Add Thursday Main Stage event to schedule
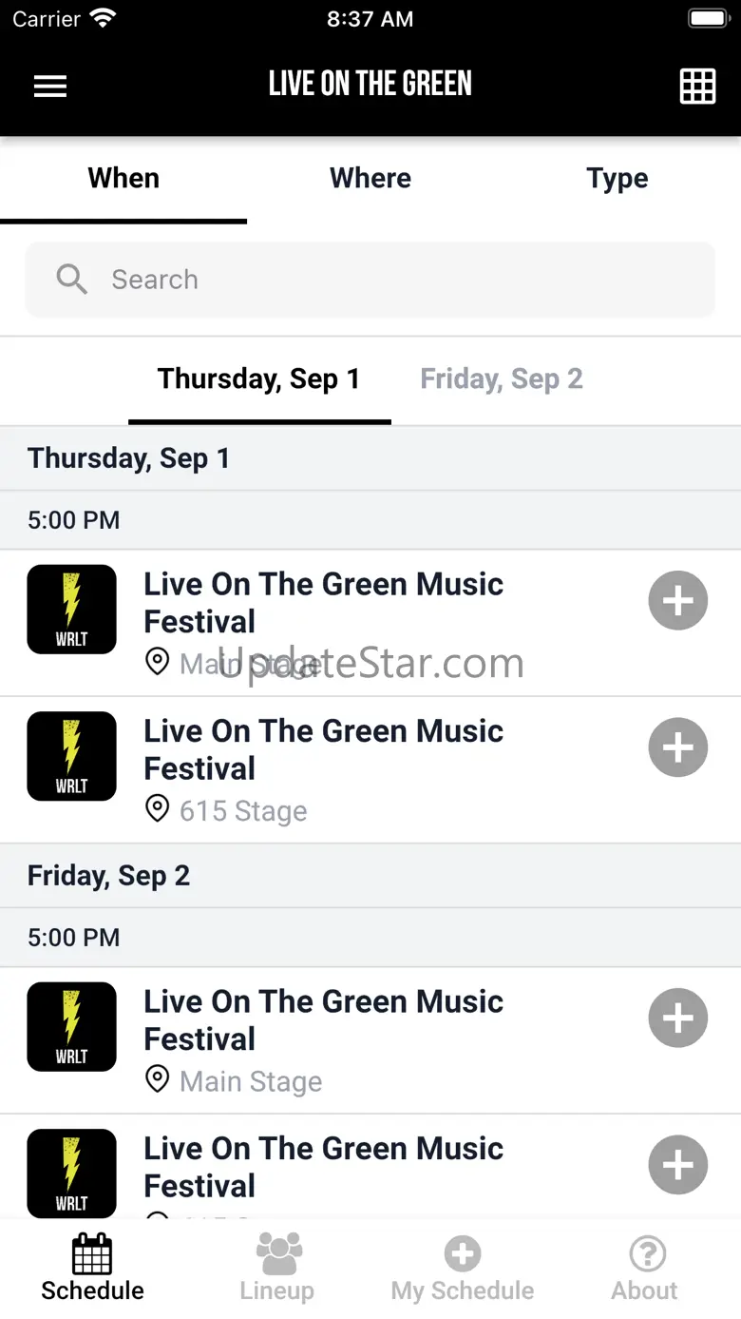The height and width of the screenshot is (1319, 741). point(677,601)
